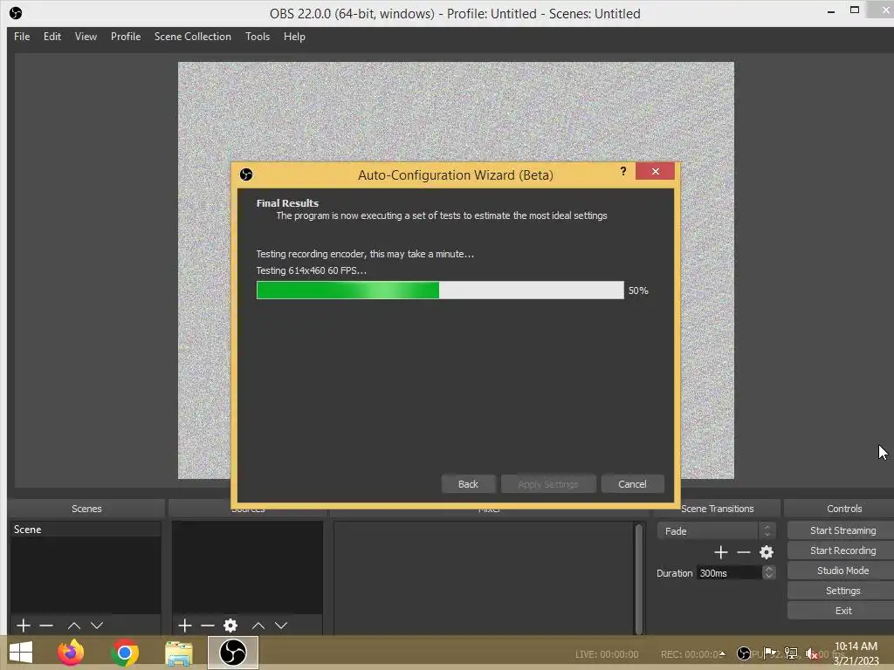Open Firefox from the taskbar
This screenshot has width=894, height=670.
point(71,653)
